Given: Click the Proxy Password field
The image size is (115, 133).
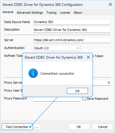Looking at the screenshot, I should pyautogui.click(x=57, y=99).
